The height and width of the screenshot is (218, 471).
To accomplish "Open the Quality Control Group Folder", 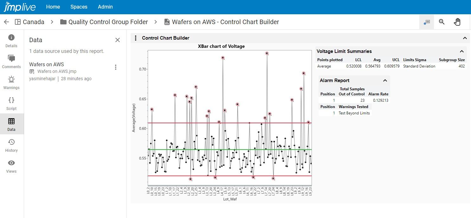I will click(108, 22).
